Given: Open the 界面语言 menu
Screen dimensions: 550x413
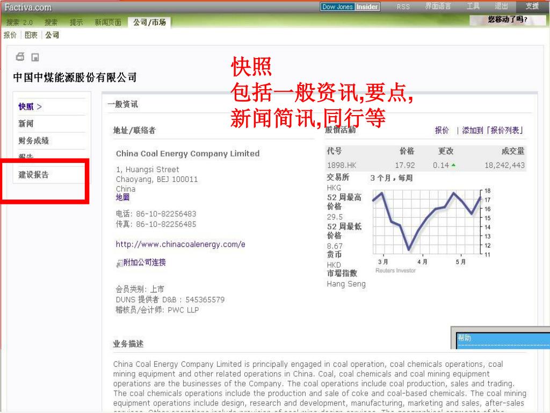Looking at the screenshot, I should pyautogui.click(x=438, y=6).
